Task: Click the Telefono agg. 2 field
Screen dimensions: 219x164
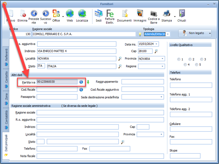Action: [x=191, y=114]
